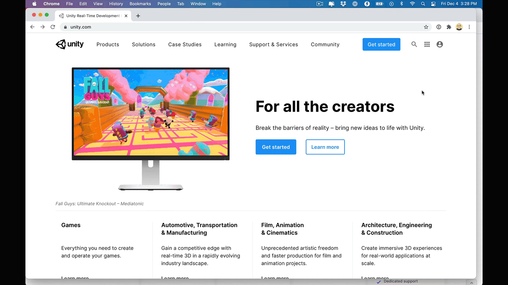Open the Help menu
This screenshot has width=508, height=285.
(x=217, y=4)
